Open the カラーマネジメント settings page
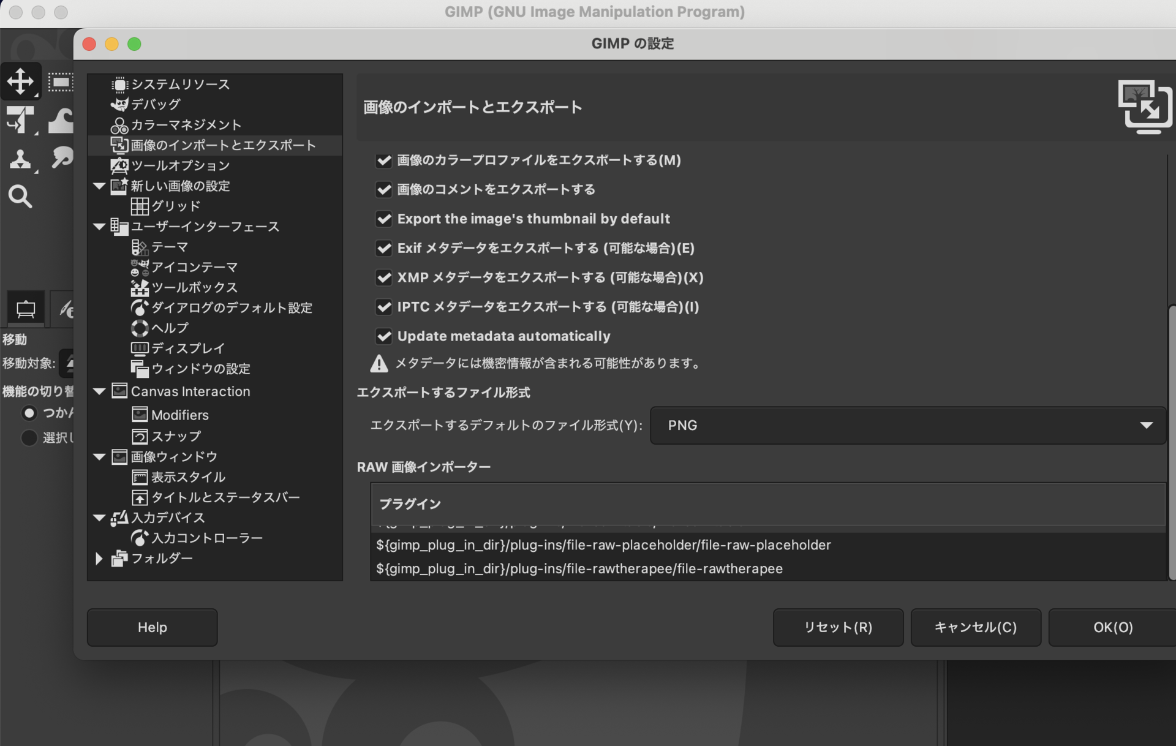 (x=186, y=125)
